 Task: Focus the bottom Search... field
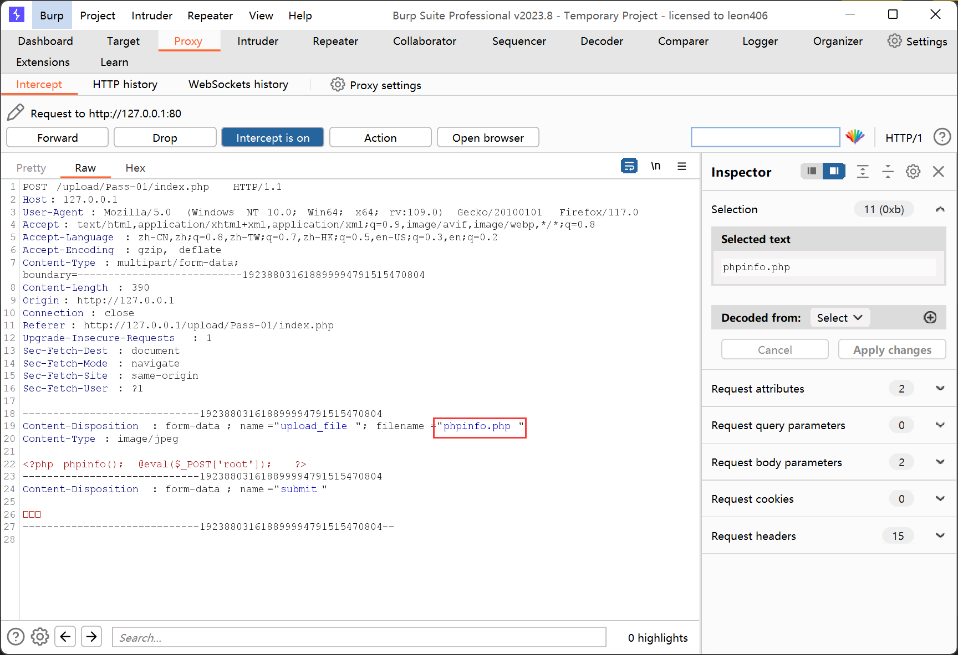click(x=359, y=637)
